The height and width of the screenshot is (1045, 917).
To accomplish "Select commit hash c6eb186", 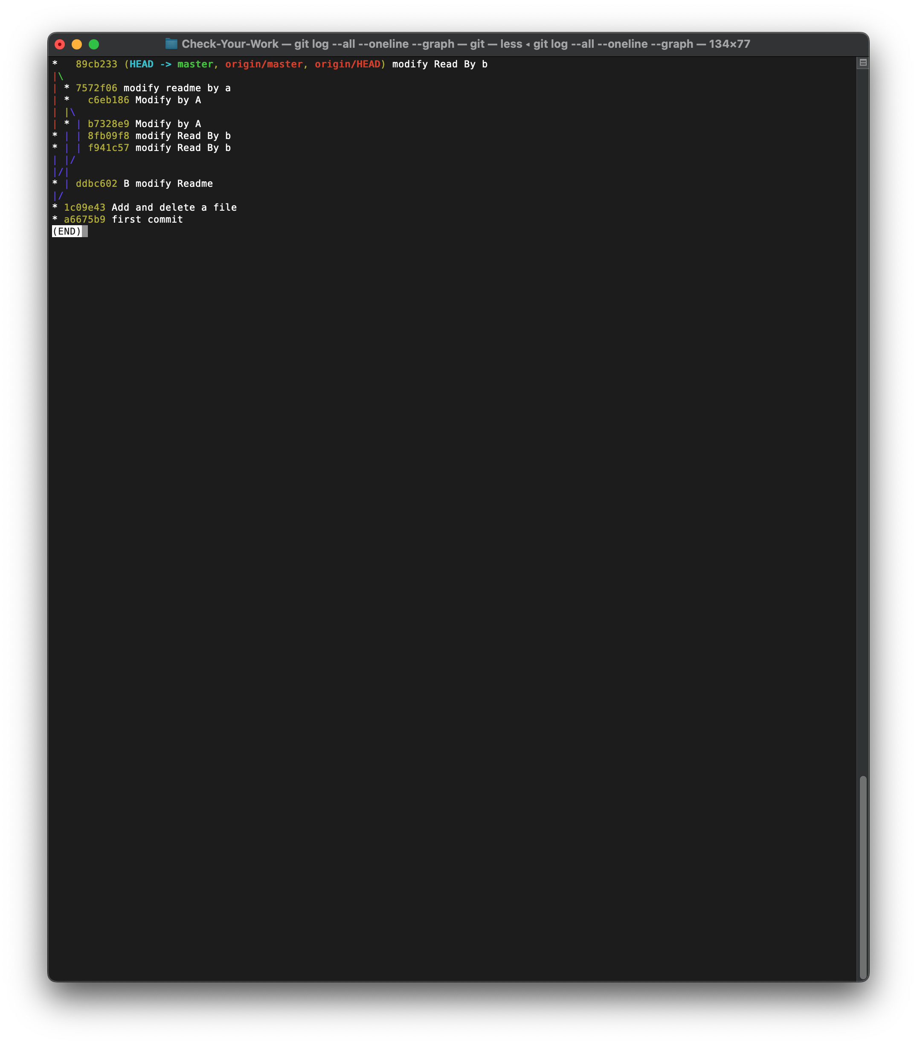I will pyautogui.click(x=108, y=100).
